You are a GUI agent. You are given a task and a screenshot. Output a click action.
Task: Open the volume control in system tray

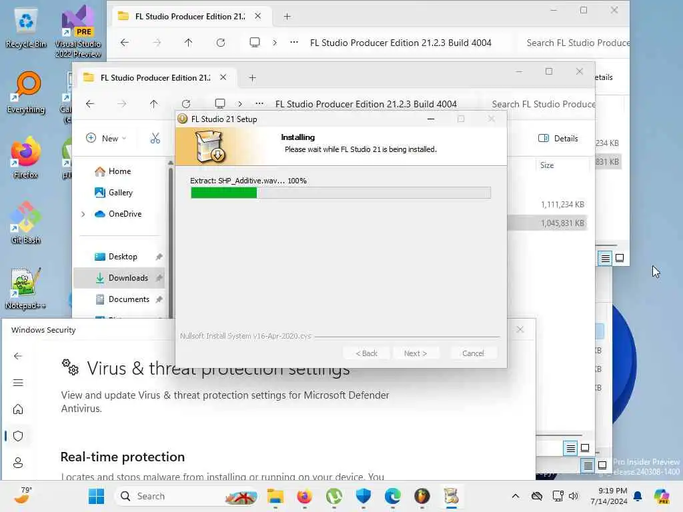click(574, 496)
